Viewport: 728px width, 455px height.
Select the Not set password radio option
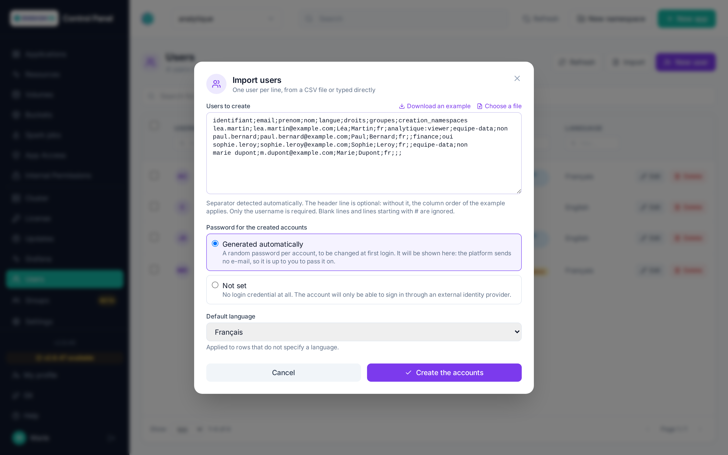tap(215, 285)
